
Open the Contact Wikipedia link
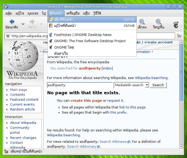pos(18,145)
